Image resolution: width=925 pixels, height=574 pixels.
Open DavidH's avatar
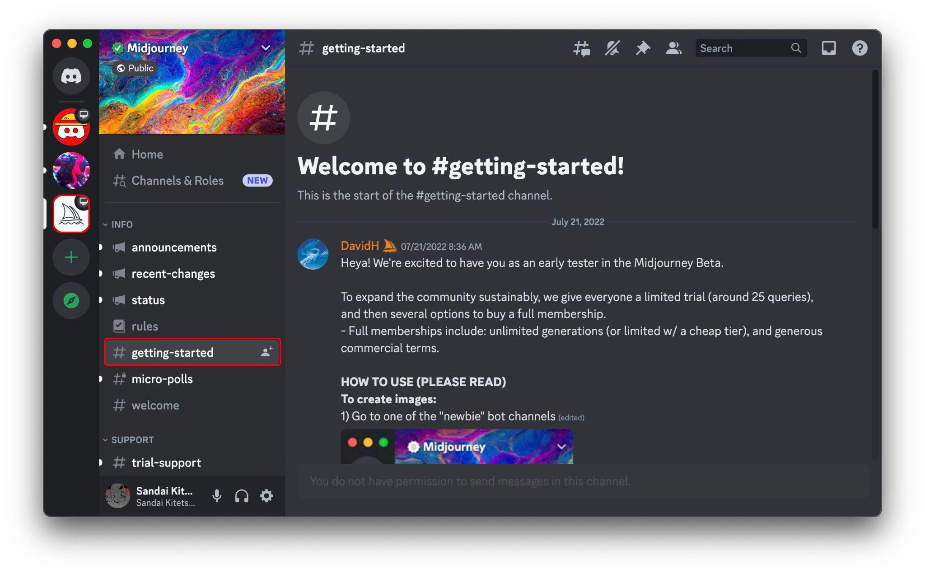coord(313,254)
